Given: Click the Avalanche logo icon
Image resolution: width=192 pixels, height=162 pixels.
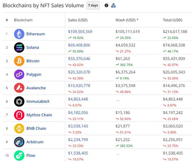Looking at the screenshot, I should (19, 88).
